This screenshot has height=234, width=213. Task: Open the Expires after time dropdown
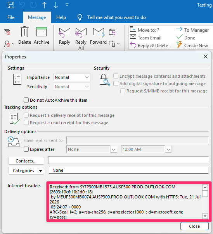168,149
